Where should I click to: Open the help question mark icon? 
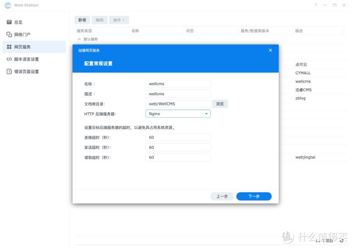click(x=316, y=5)
